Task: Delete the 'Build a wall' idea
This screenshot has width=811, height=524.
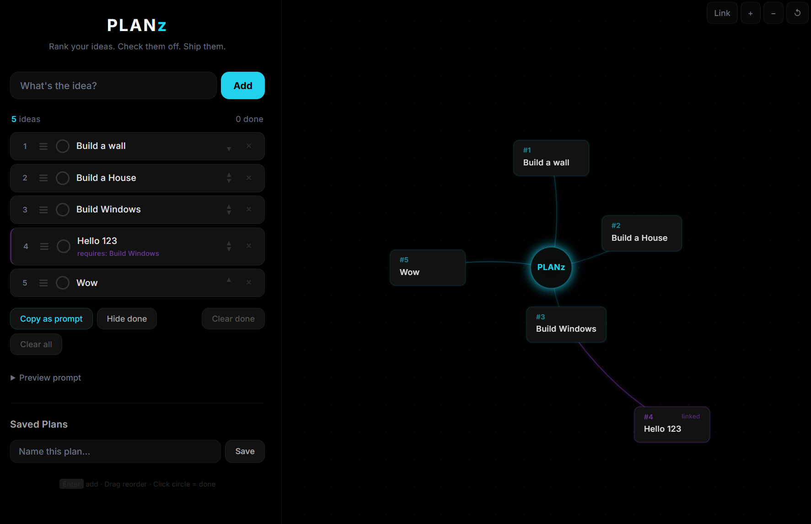Action: 249,146
